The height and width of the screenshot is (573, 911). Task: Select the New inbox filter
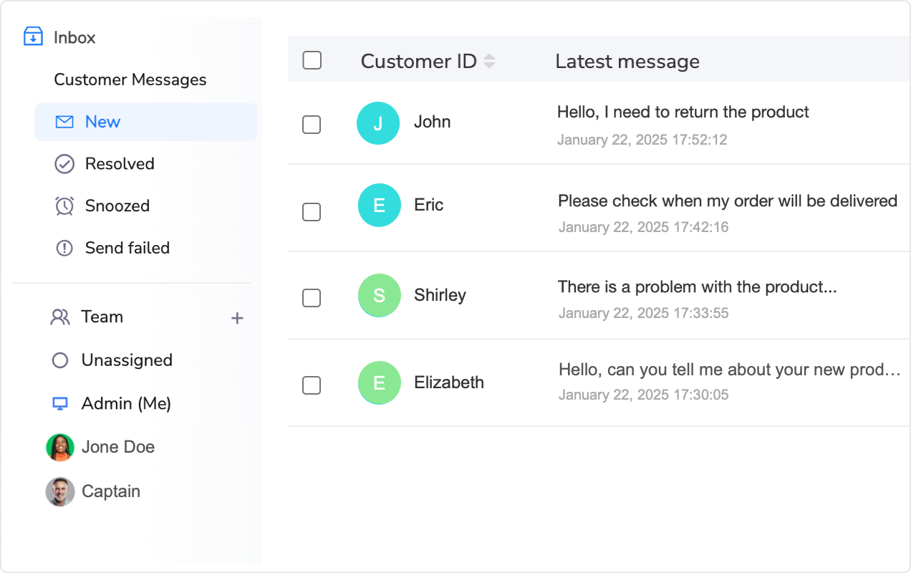click(102, 121)
